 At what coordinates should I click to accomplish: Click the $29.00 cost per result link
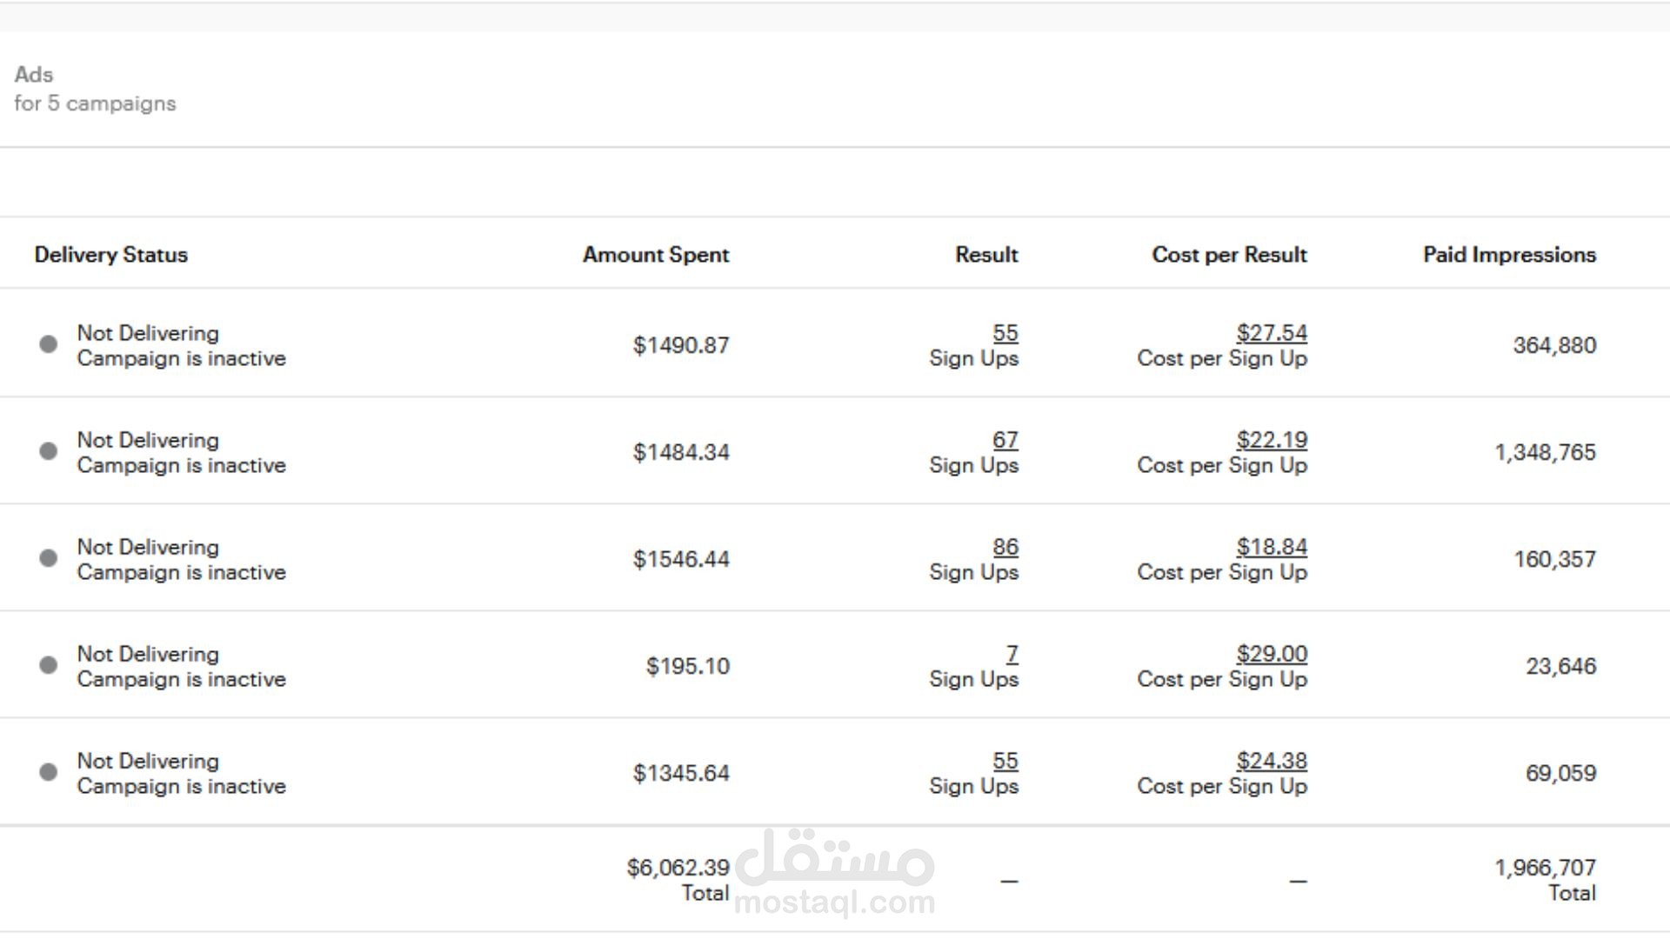(x=1272, y=654)
